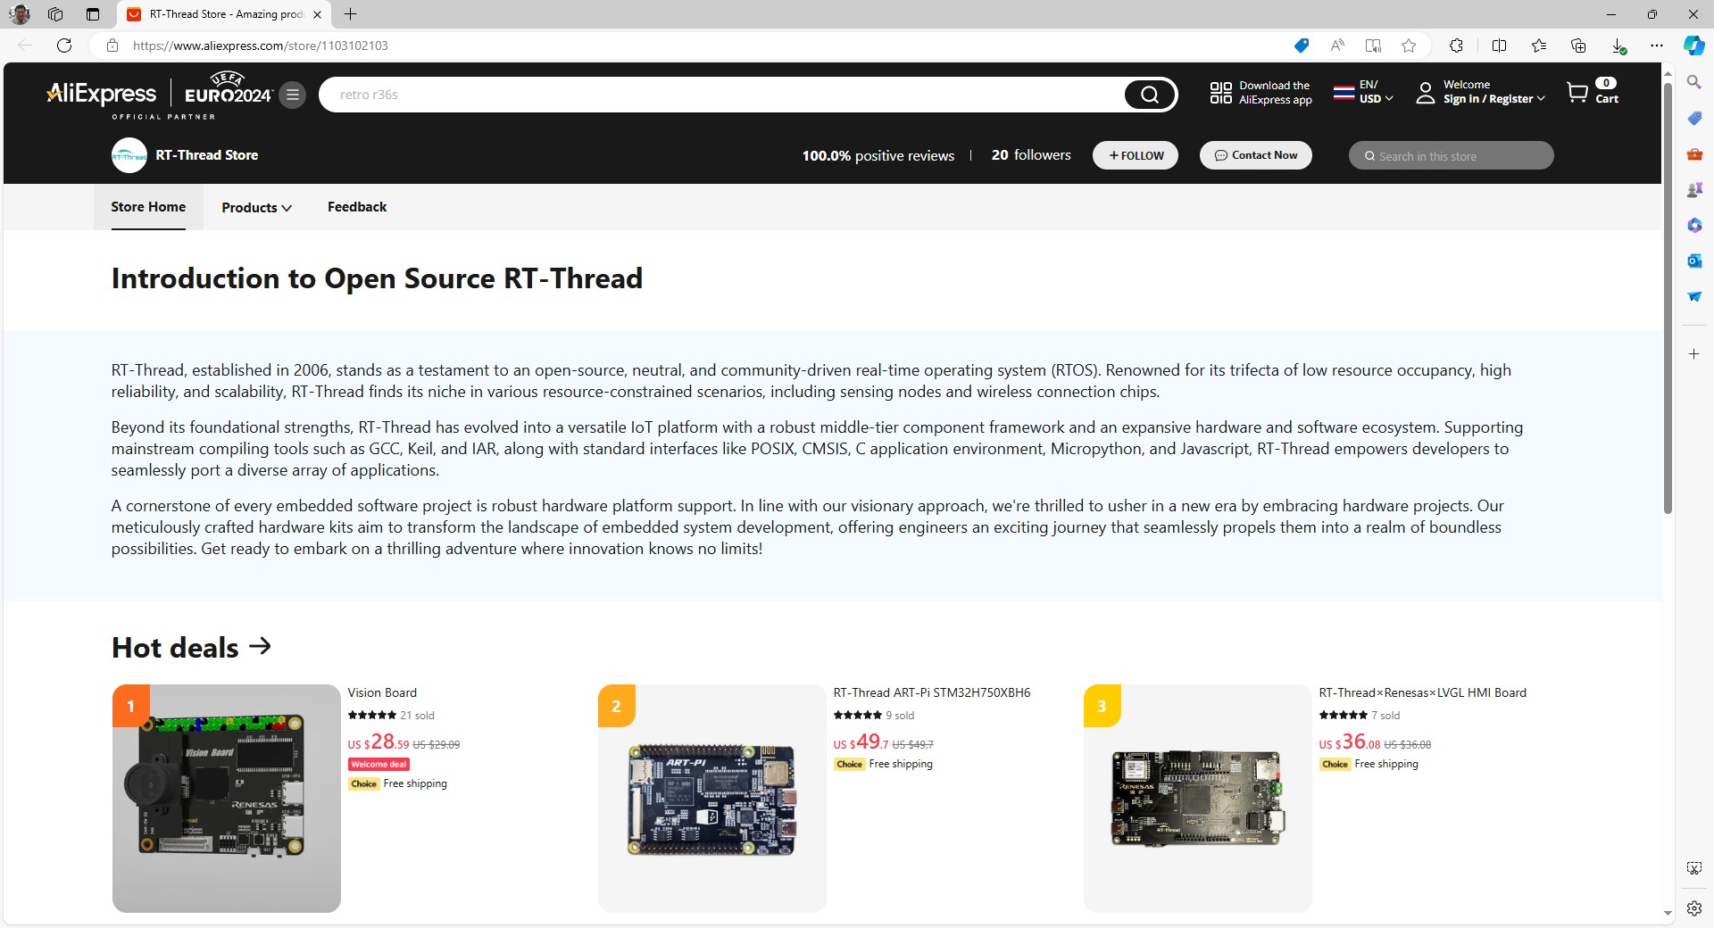Click the search magnifier button
Viewport: 1714px width, 928px height.
[x=1150, y=95]
